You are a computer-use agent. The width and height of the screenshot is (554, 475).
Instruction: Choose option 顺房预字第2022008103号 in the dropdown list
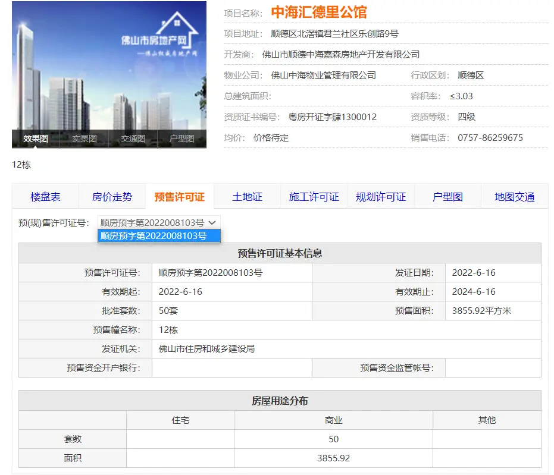pos(159,236)
